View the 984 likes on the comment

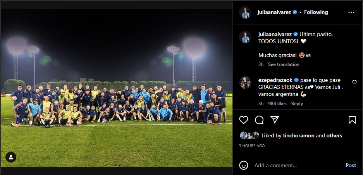(277, 104)
